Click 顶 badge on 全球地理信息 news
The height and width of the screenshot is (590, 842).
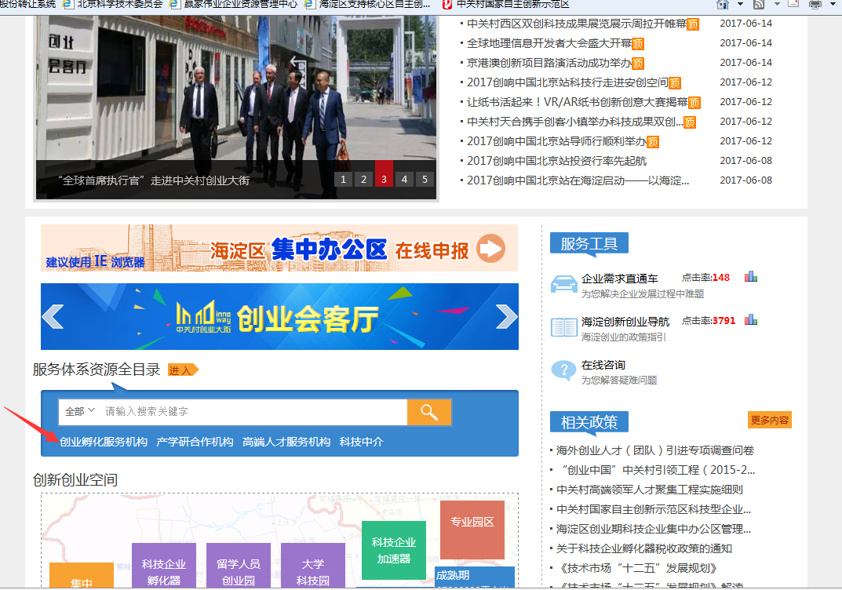click(x=638, y=44)
